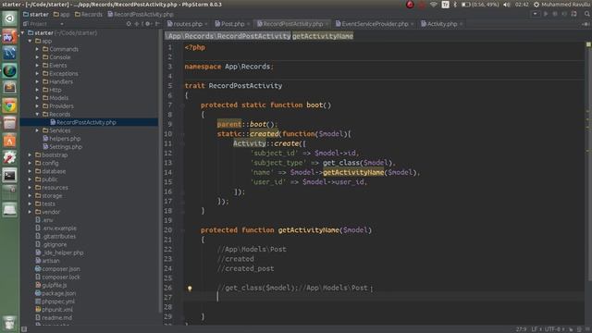Close the Activity.php tab
The height and width of the screenshot is (333, 592).
(462, 24)
